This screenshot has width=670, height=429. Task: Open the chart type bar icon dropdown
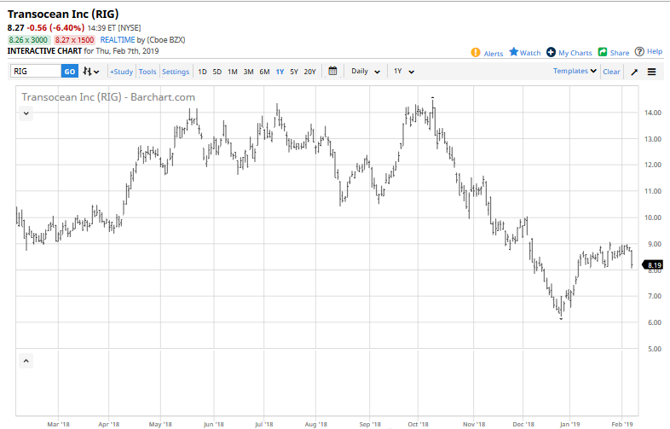tap(91, 72)
